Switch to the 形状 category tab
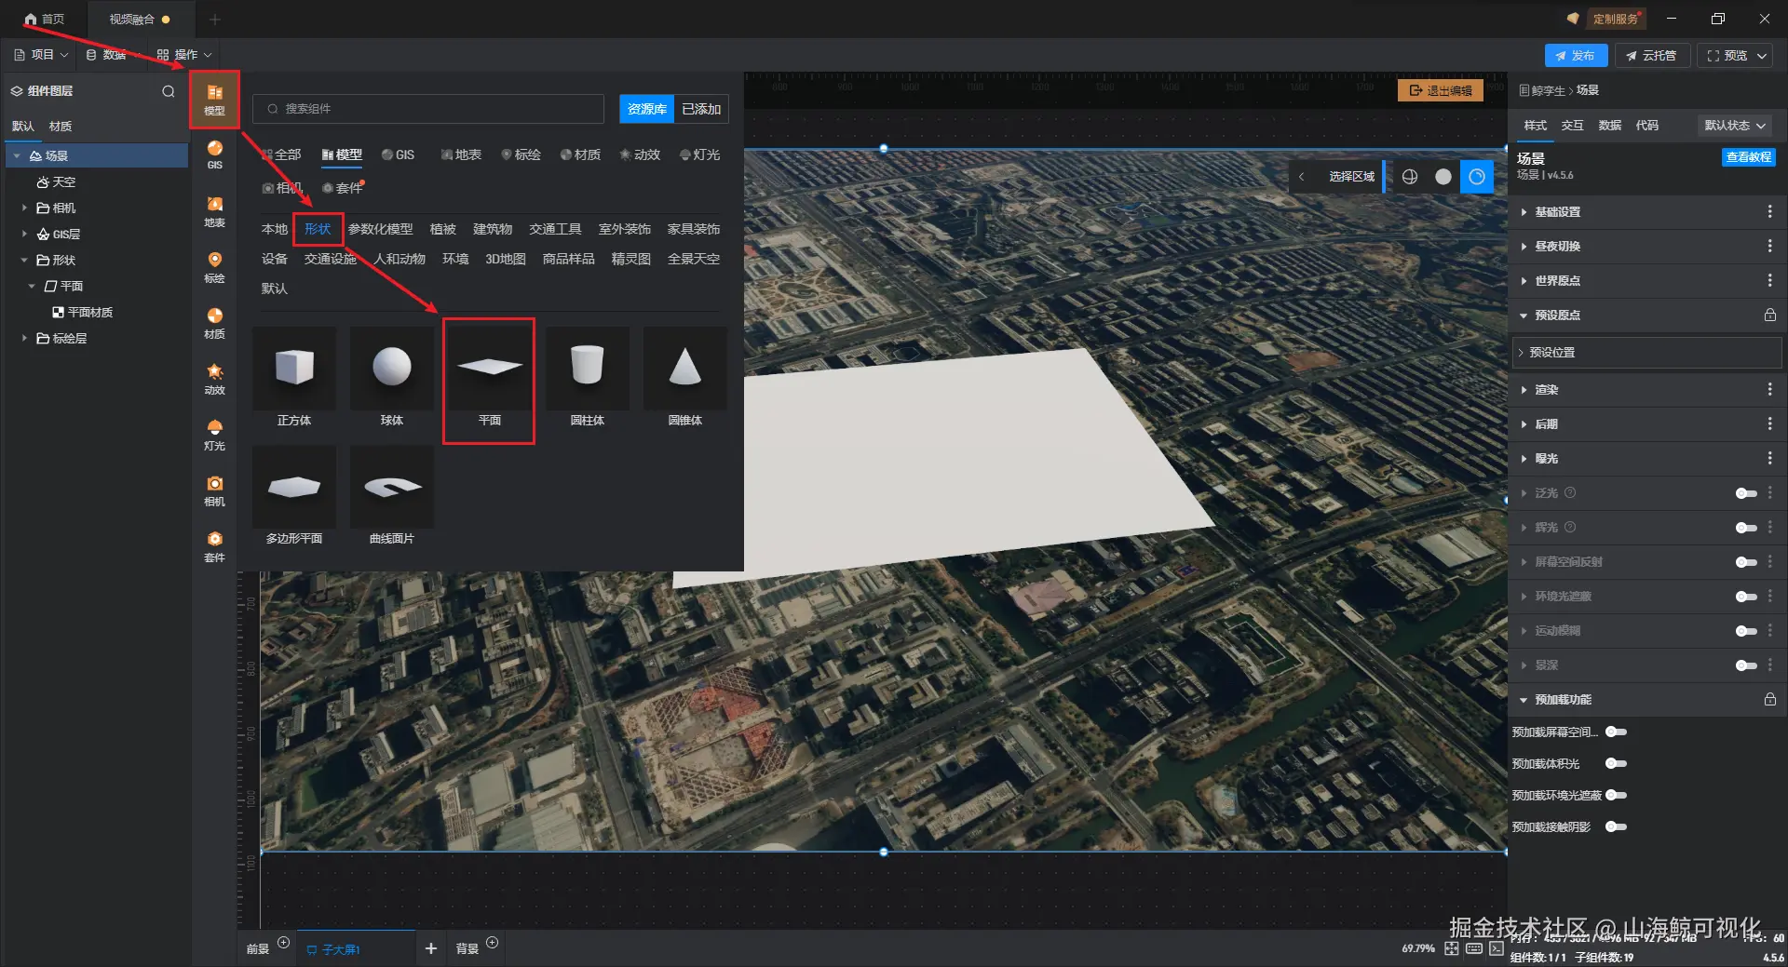The image size is (1788, 967). (318, 229)
